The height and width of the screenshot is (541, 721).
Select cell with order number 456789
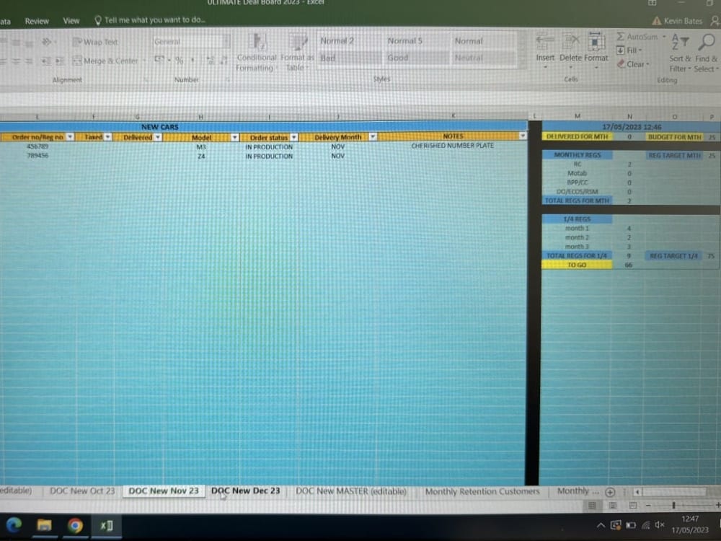[37, 146]
